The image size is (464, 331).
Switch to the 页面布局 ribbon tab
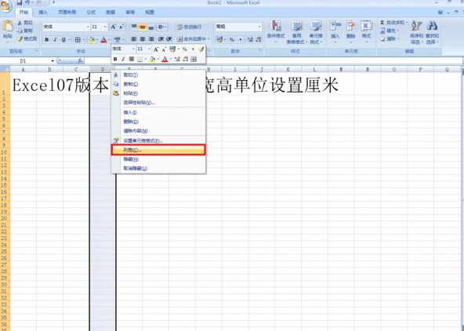point(67,12)
